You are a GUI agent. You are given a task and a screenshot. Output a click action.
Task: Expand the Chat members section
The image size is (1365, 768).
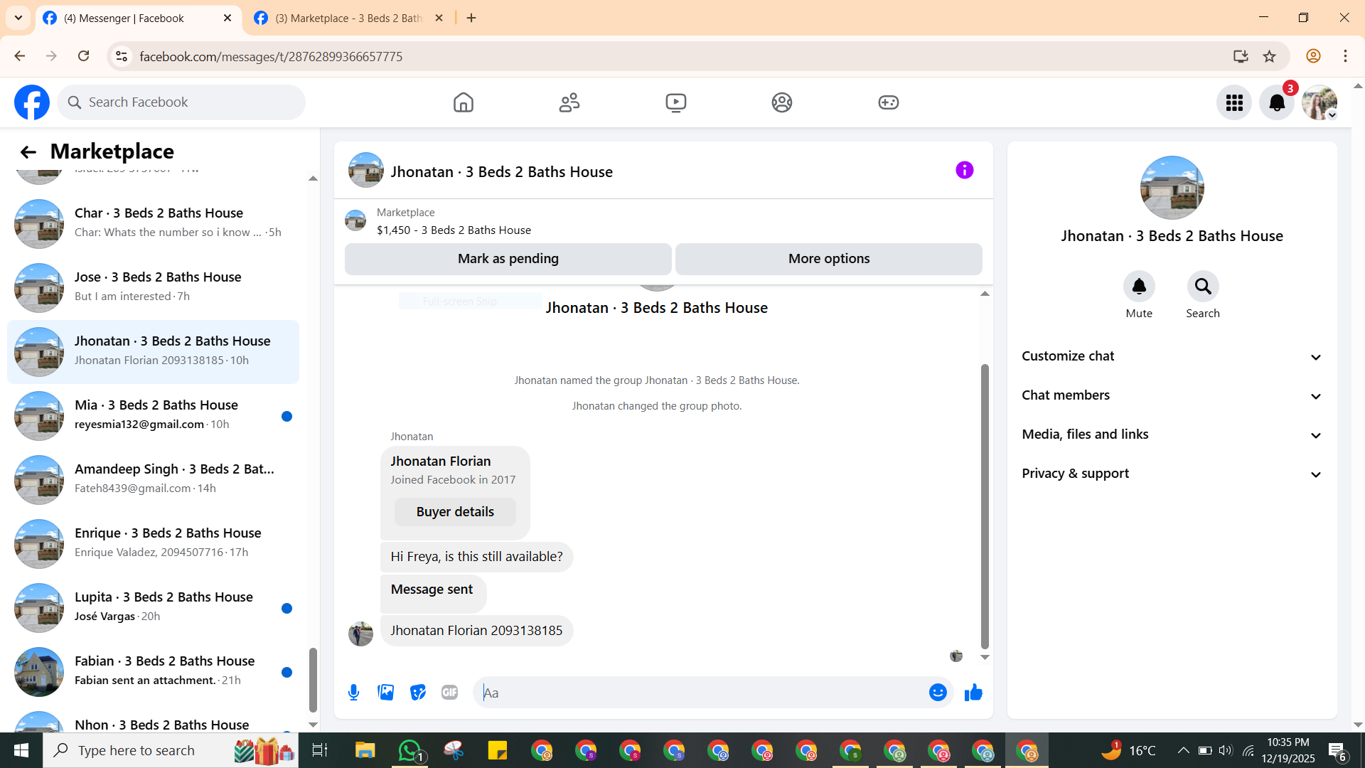click(x=1172, y=395)
